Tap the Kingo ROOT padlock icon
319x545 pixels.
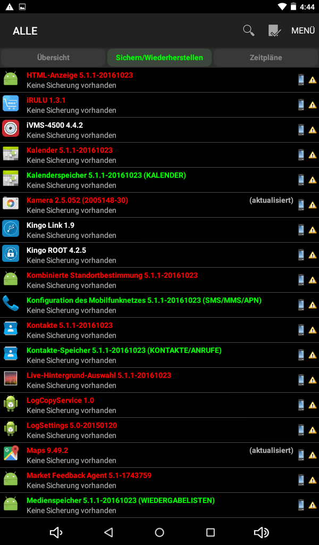(11, 254)
